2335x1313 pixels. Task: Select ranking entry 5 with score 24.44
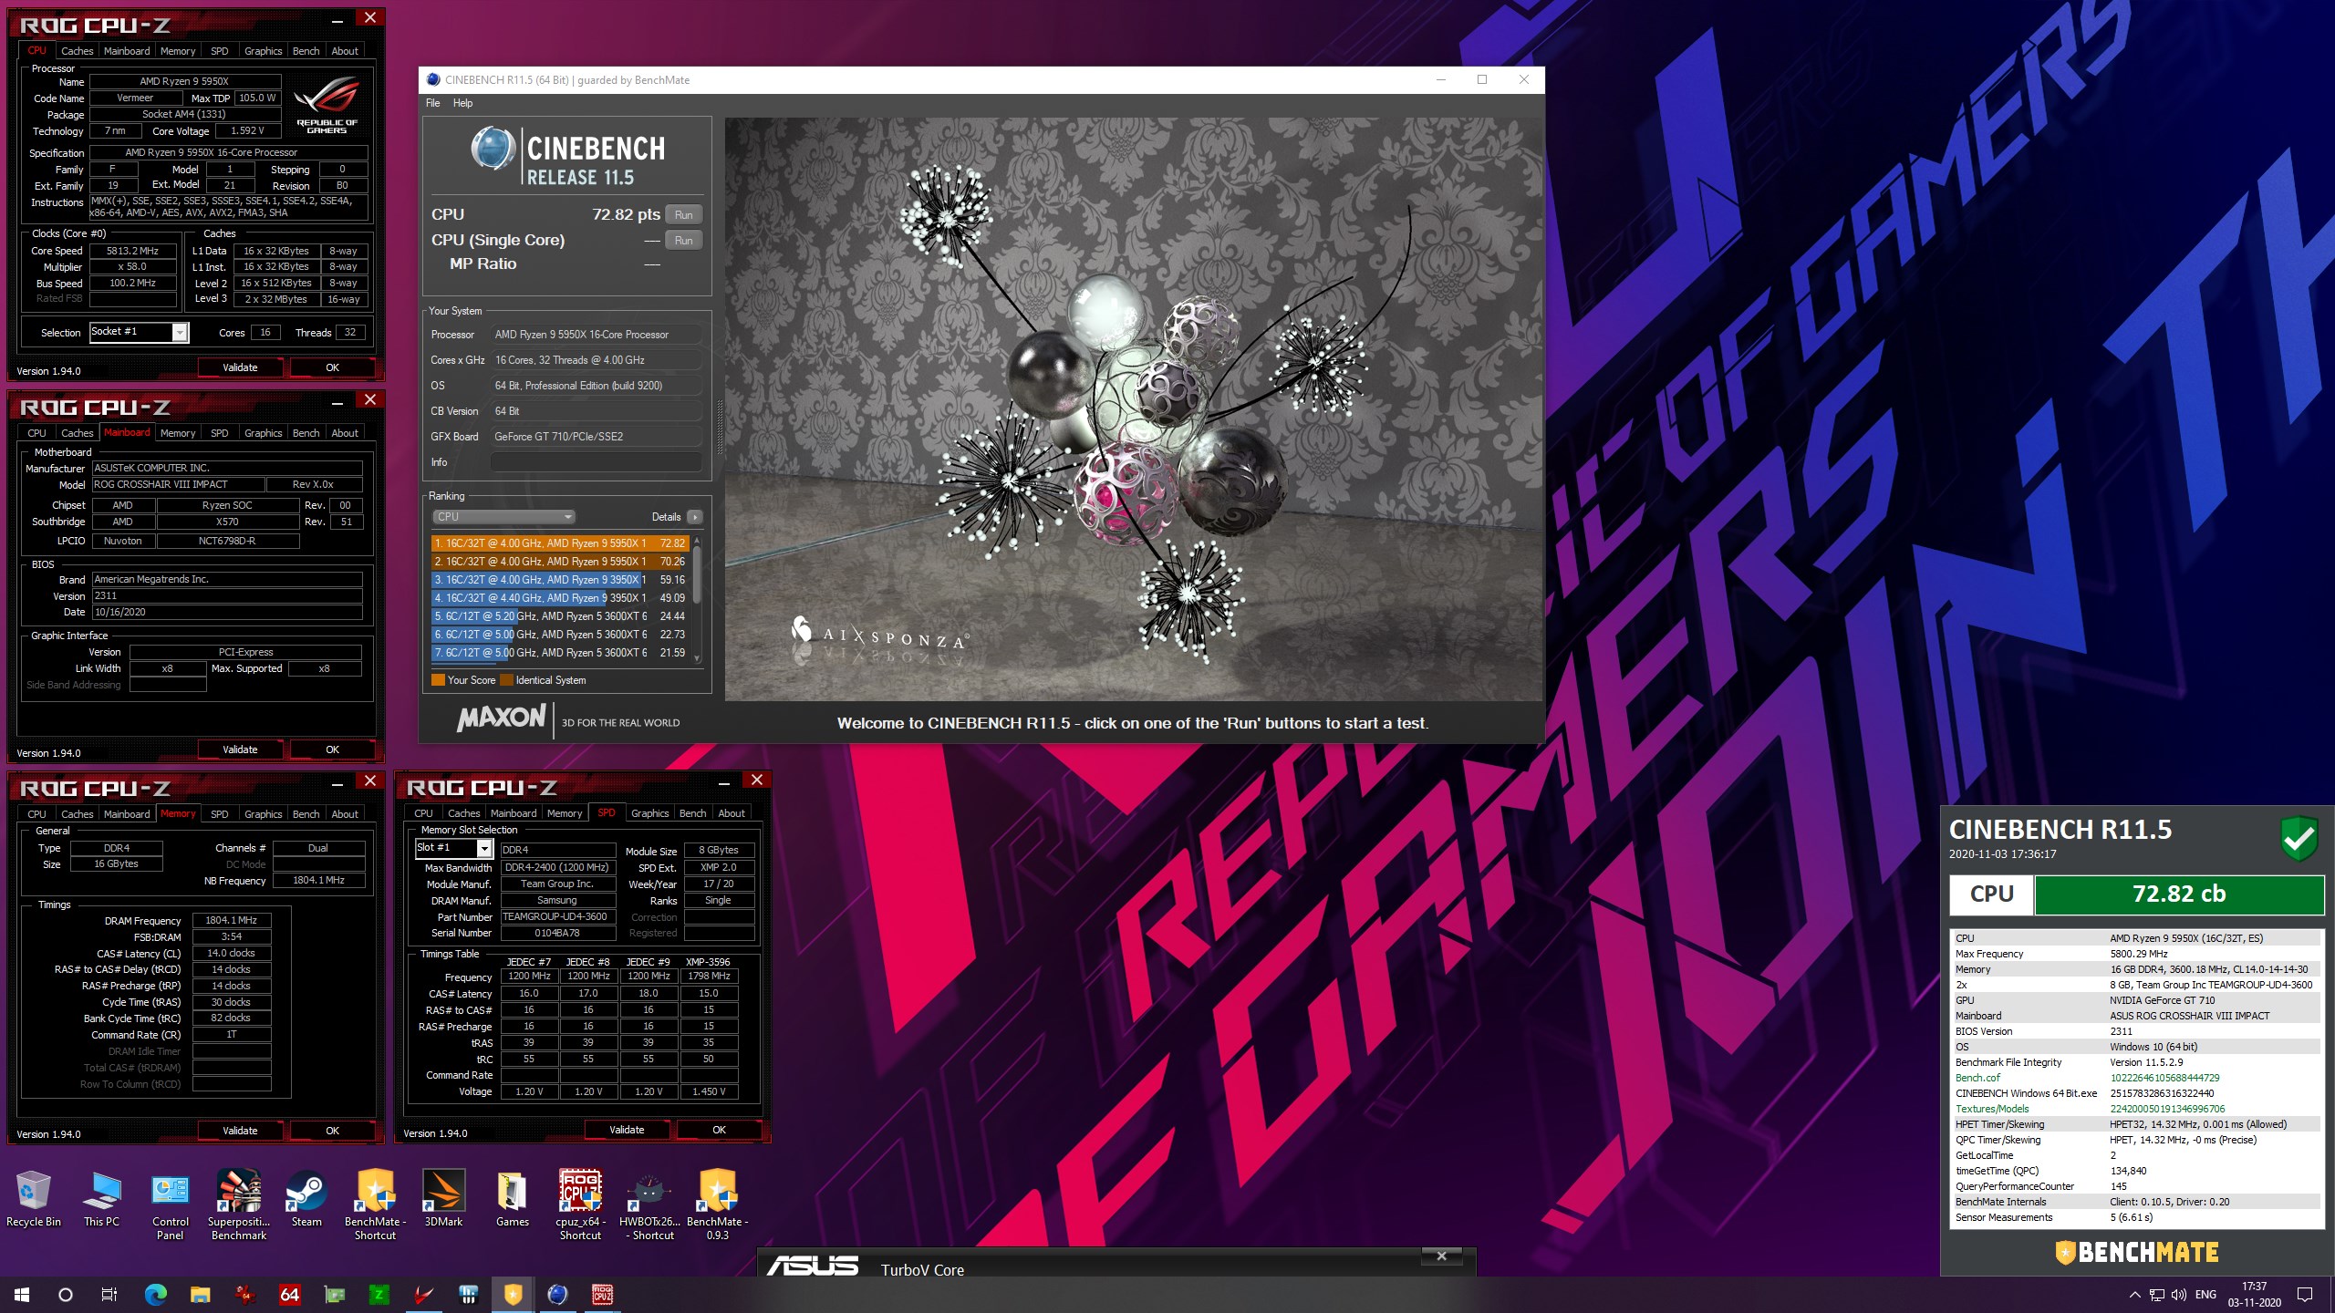pos(559,616)
